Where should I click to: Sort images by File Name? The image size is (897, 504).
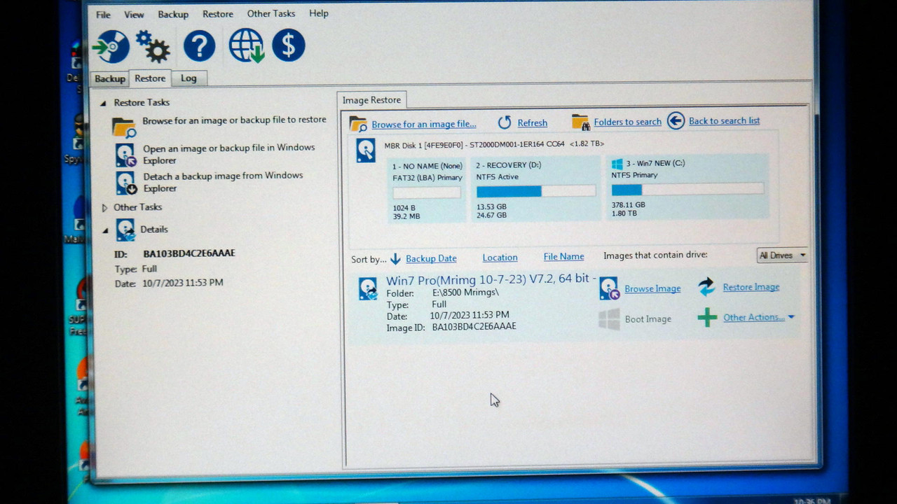tap(563, 257)
